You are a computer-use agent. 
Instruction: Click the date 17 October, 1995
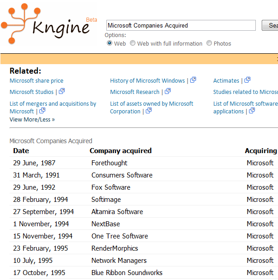tap(39, 273)
